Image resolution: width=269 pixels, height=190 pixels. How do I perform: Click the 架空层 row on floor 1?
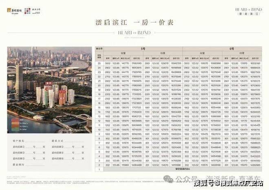pyautogui.click(x=183, y=169)
